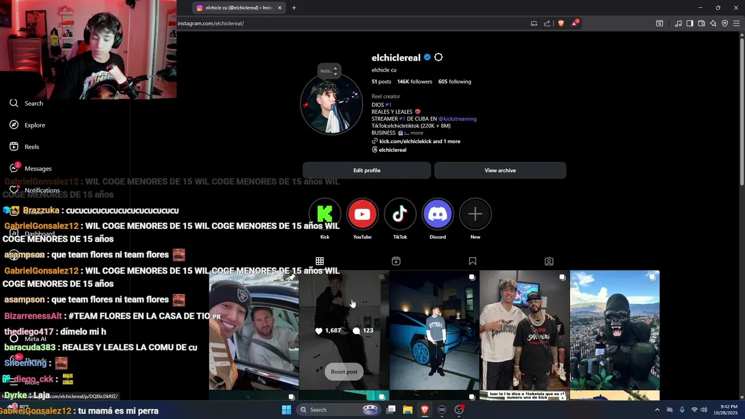Go to Reels in the sidebar
The width and height of the screenshot is (745, 419).
pos(24,147)
